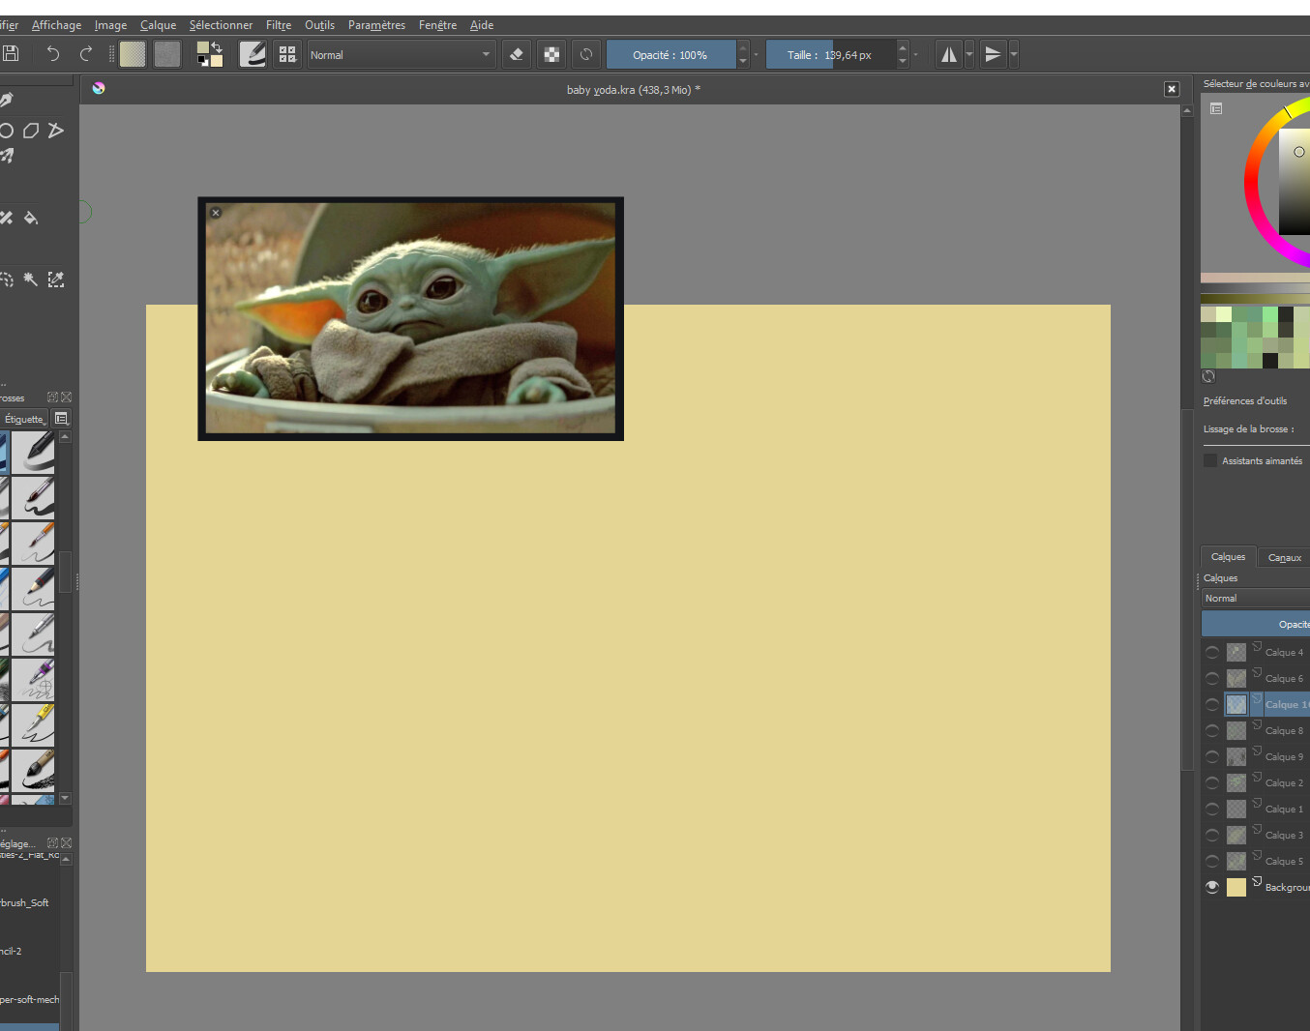Open the Affichage menu
1310x1031 pixels.
[56, 25]
